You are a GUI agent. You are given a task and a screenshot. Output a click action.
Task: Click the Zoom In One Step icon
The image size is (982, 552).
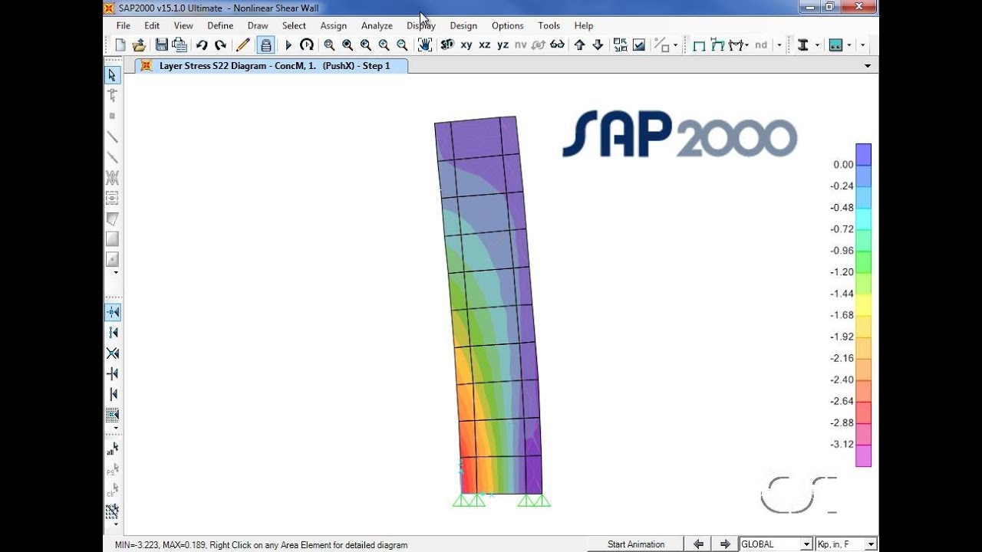(x=384, y=45)
